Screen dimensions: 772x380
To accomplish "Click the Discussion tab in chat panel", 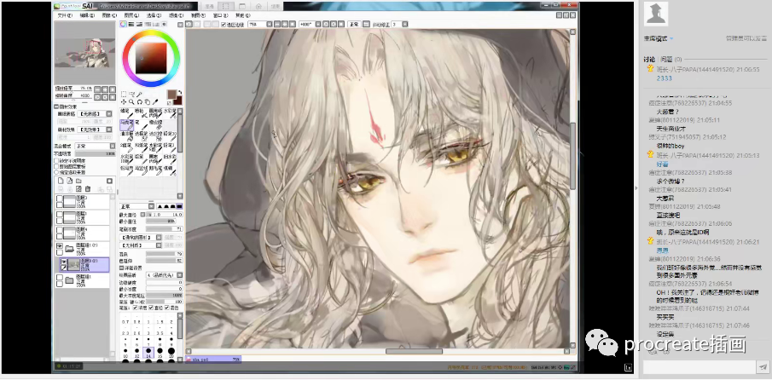I will (649, 60).
